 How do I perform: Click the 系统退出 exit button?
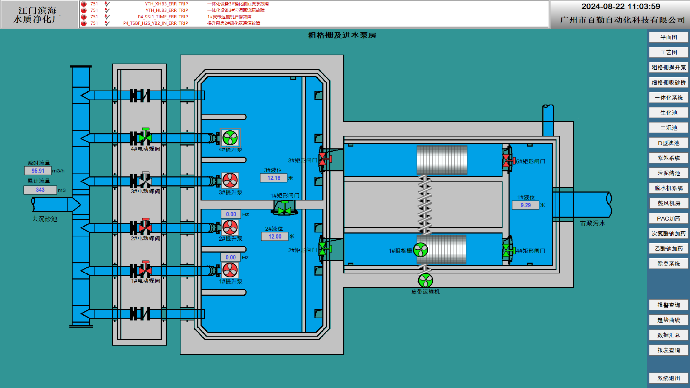pyautogui.click(x=668, y=378)
